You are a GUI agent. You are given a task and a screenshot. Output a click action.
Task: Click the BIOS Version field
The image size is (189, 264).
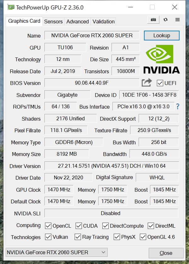click(92, 83)
